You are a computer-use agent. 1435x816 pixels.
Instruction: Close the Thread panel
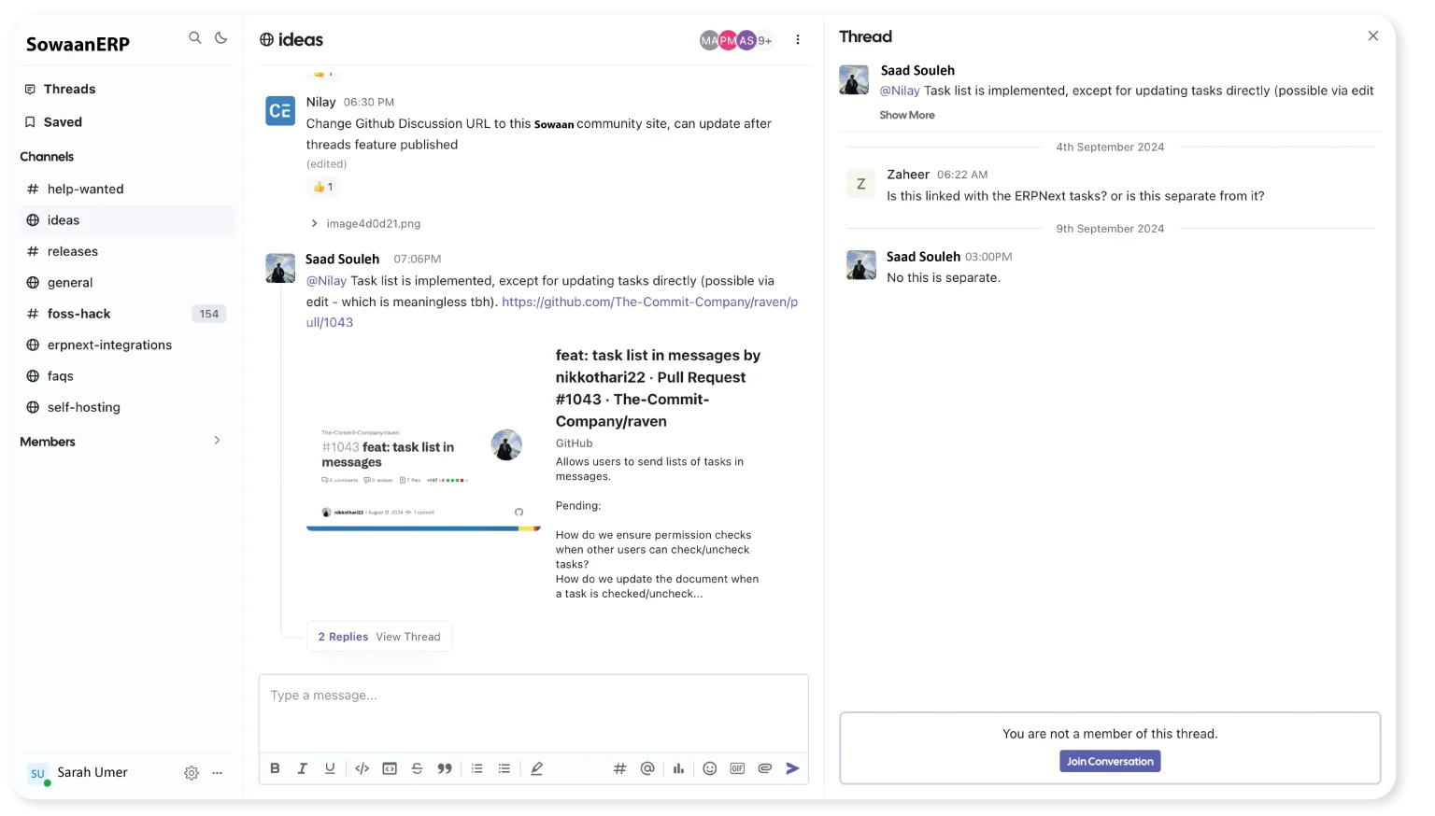[1372, 35]
